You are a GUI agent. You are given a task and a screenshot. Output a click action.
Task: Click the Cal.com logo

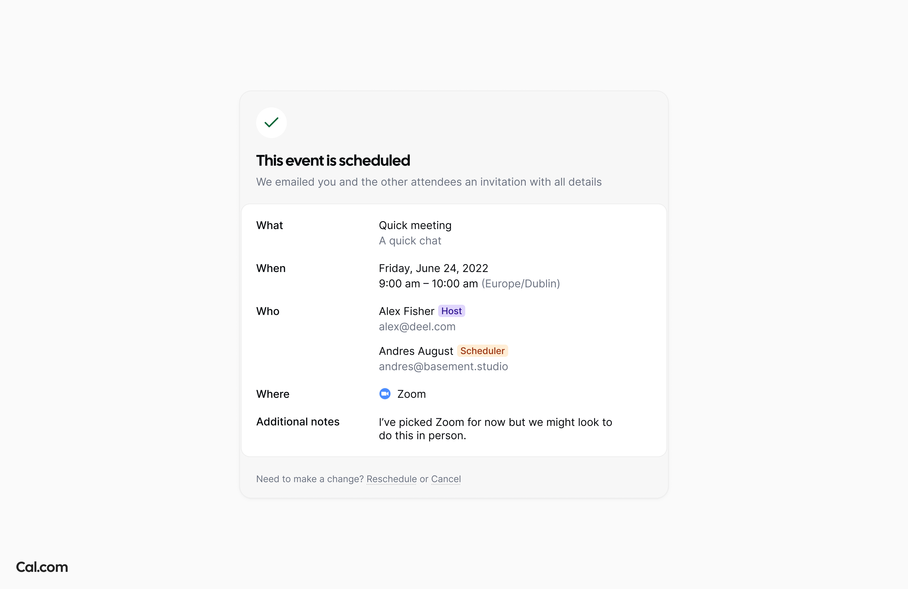42,567
